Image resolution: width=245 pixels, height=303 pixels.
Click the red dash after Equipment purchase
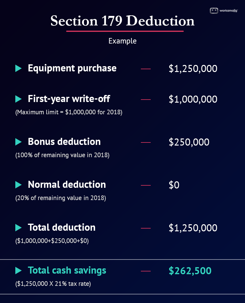pos(146,69)
